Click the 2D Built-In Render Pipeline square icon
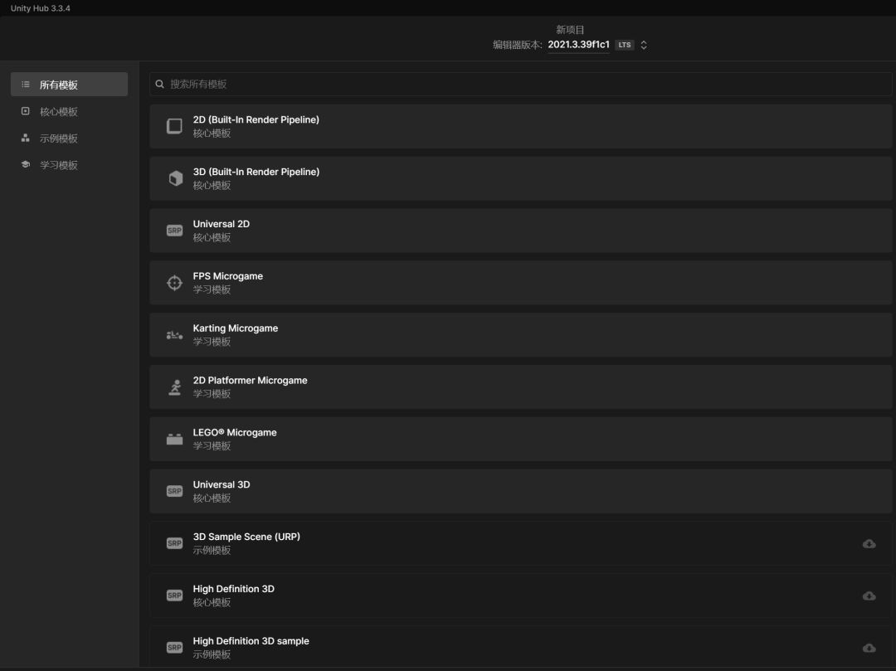This screenshot has width=896, height=671. pos(174,126)
